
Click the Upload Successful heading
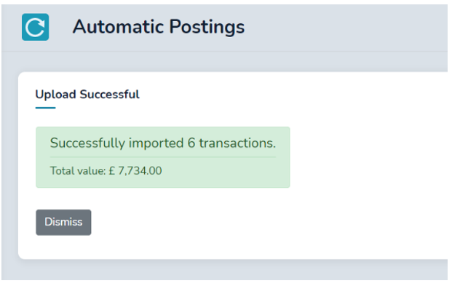87,95
